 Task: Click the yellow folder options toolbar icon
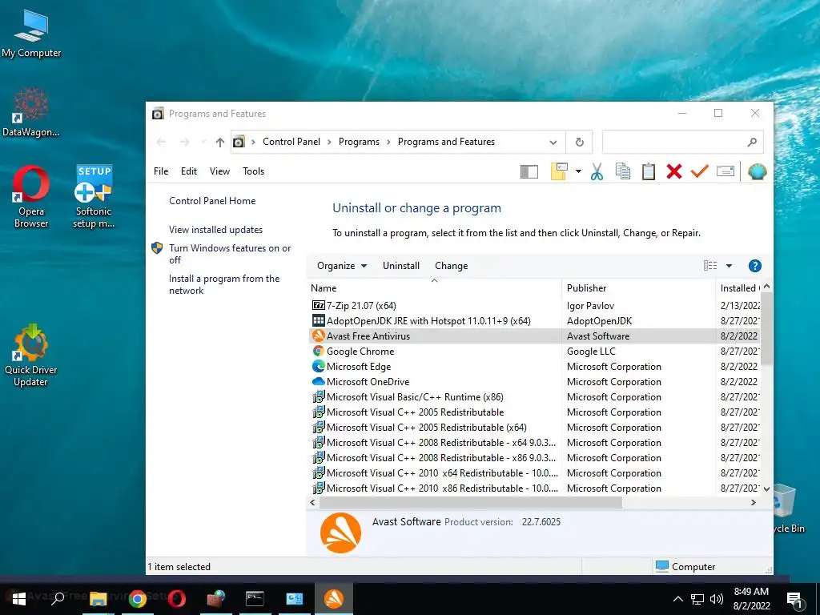[559, 171]
